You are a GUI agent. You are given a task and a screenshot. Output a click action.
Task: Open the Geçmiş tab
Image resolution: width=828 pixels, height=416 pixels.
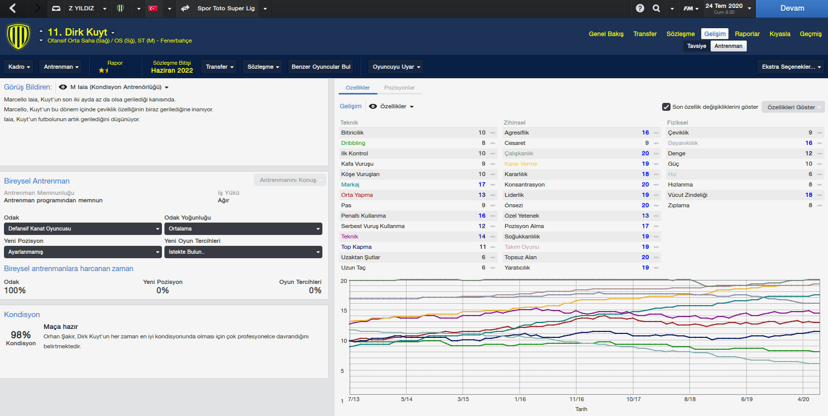pyautogui.click(x=810, y=34)
